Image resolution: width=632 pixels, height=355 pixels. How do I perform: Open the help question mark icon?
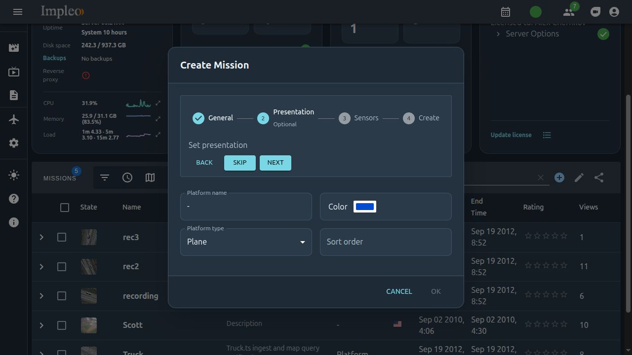14,199
